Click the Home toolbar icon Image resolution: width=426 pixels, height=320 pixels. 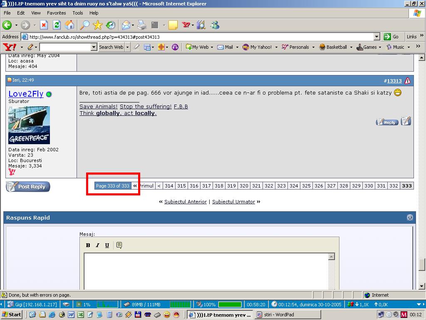69,25
